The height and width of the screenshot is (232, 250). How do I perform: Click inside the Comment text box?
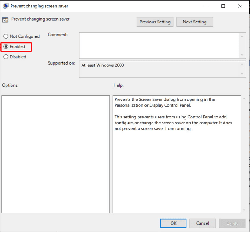159,46
